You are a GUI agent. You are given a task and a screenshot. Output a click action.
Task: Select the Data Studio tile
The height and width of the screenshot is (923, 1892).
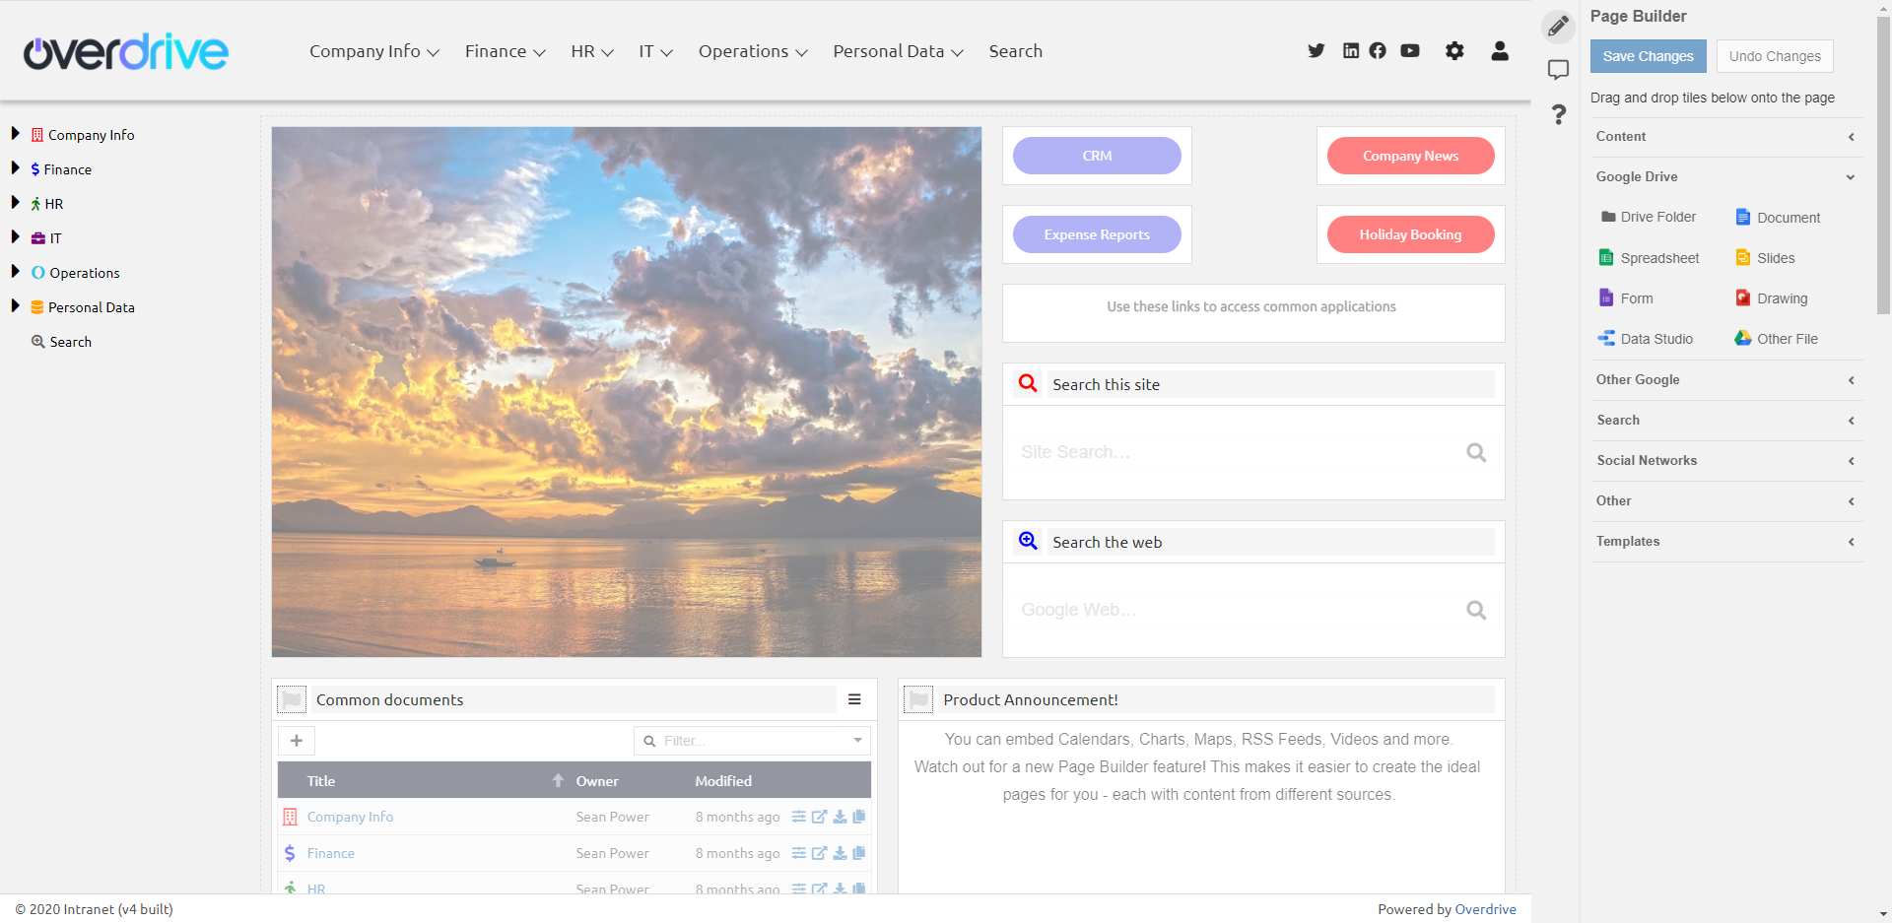(x=1646, y=339)
